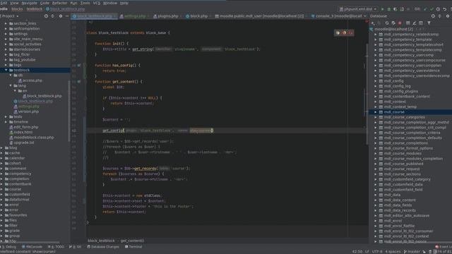The height and width of the screenshot is (254, 452).
Task: Click the VCS commit checkmark icon
Action: coord(432,9)
